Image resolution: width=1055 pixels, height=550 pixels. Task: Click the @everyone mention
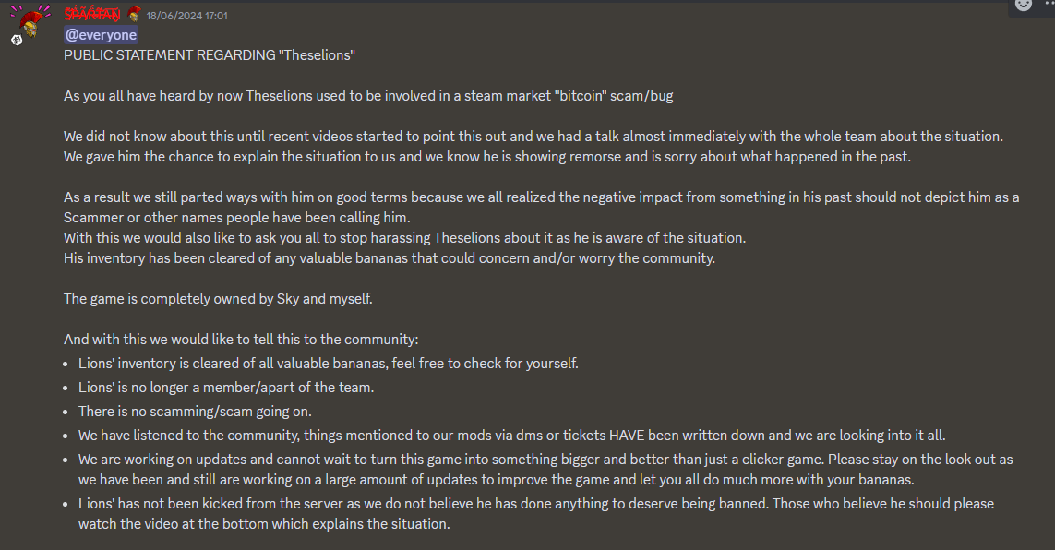100,34
